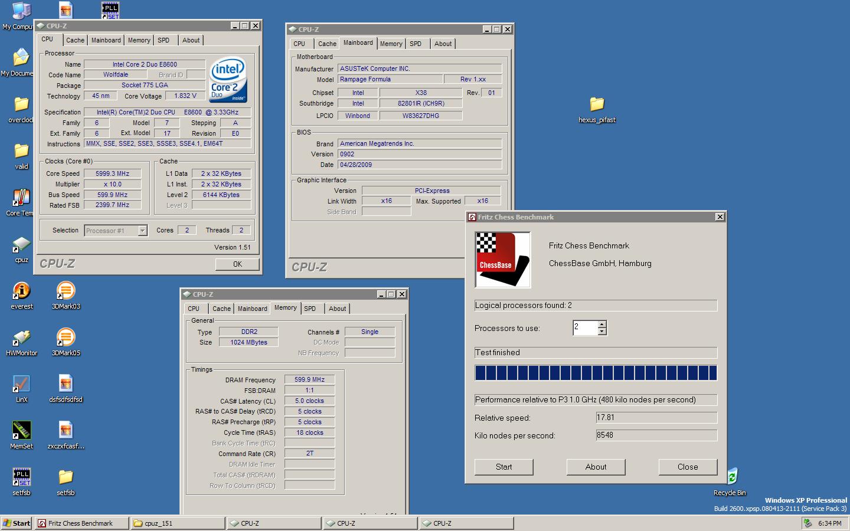Image resolution: width=850 pixels, height=531 pixels.
Task: Click the DRAM Frequency value 599.9 MHz
Action: 309,379
